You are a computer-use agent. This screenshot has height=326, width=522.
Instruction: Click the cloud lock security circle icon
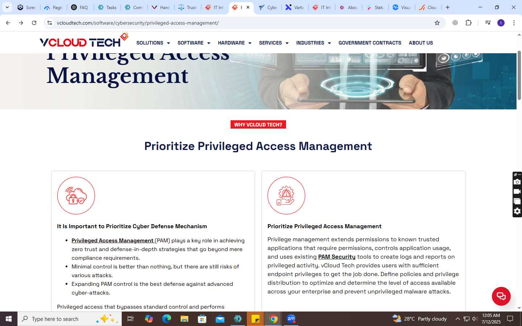76,196
